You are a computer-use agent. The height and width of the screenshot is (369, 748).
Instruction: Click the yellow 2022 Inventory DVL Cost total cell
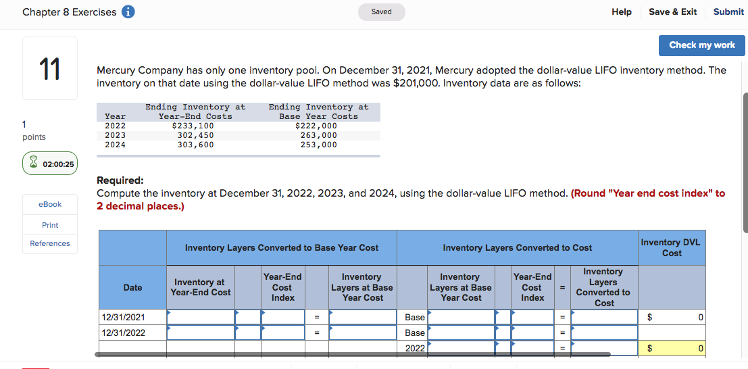click(x=672, y=349)
